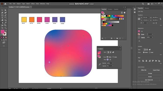Viewport: 163px width, 91px height.
Task: Open Arrange Documents icon in top bar
Action: pyautogui.click(x=148, y=4)
